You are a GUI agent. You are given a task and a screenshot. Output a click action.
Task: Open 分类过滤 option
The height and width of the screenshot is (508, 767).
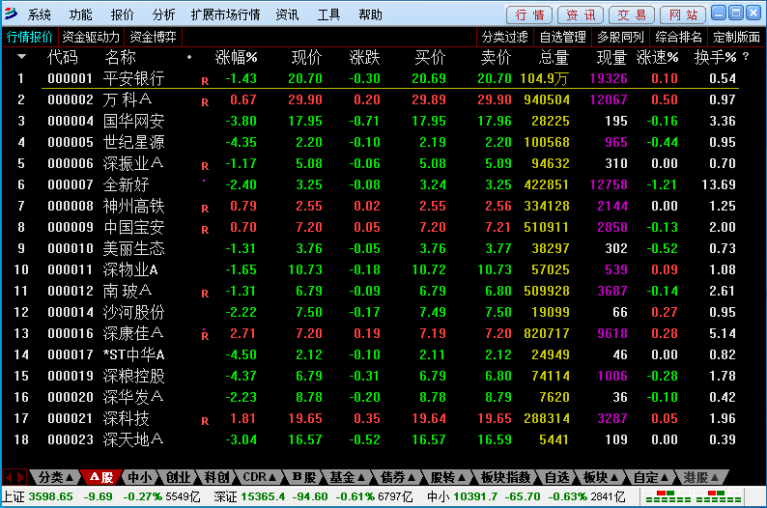(505, 37)
